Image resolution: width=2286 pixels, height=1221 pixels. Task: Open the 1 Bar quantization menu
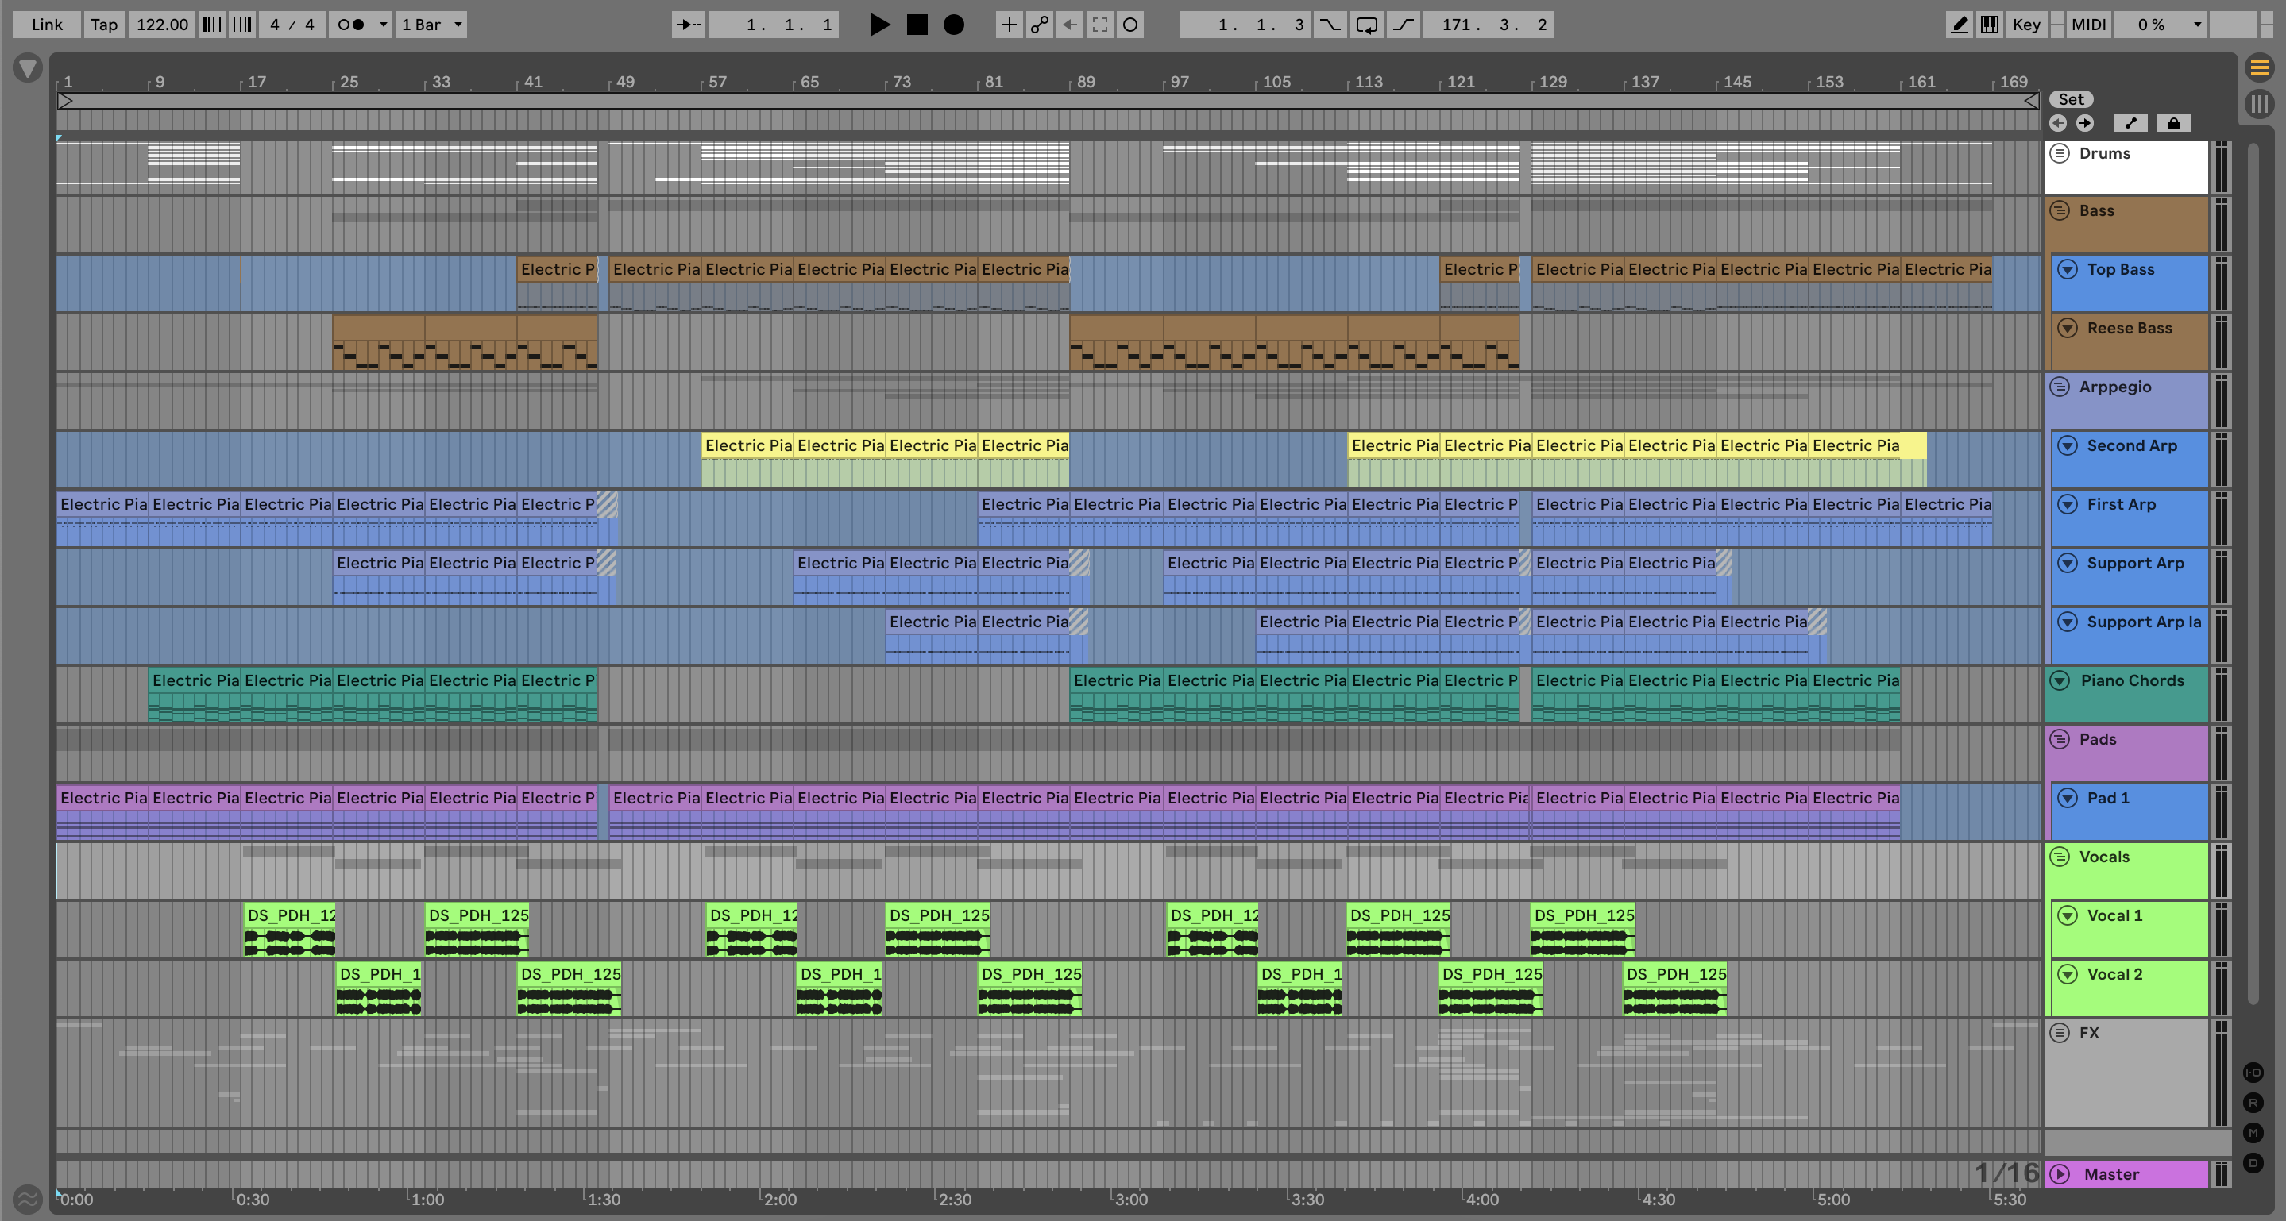click(431, 25)
